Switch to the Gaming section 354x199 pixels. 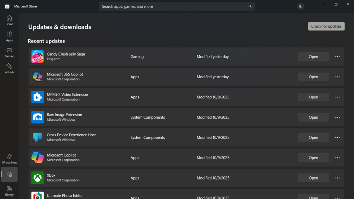[x=9, y=52]
